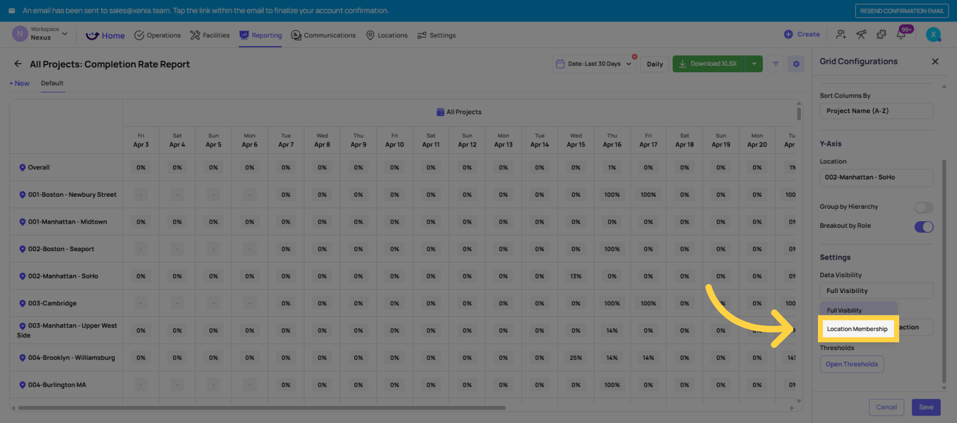Image resolution: width=957 pixels, height=423 pixels.
Task: Open Reporting menu
Action: tap(260, 35)
